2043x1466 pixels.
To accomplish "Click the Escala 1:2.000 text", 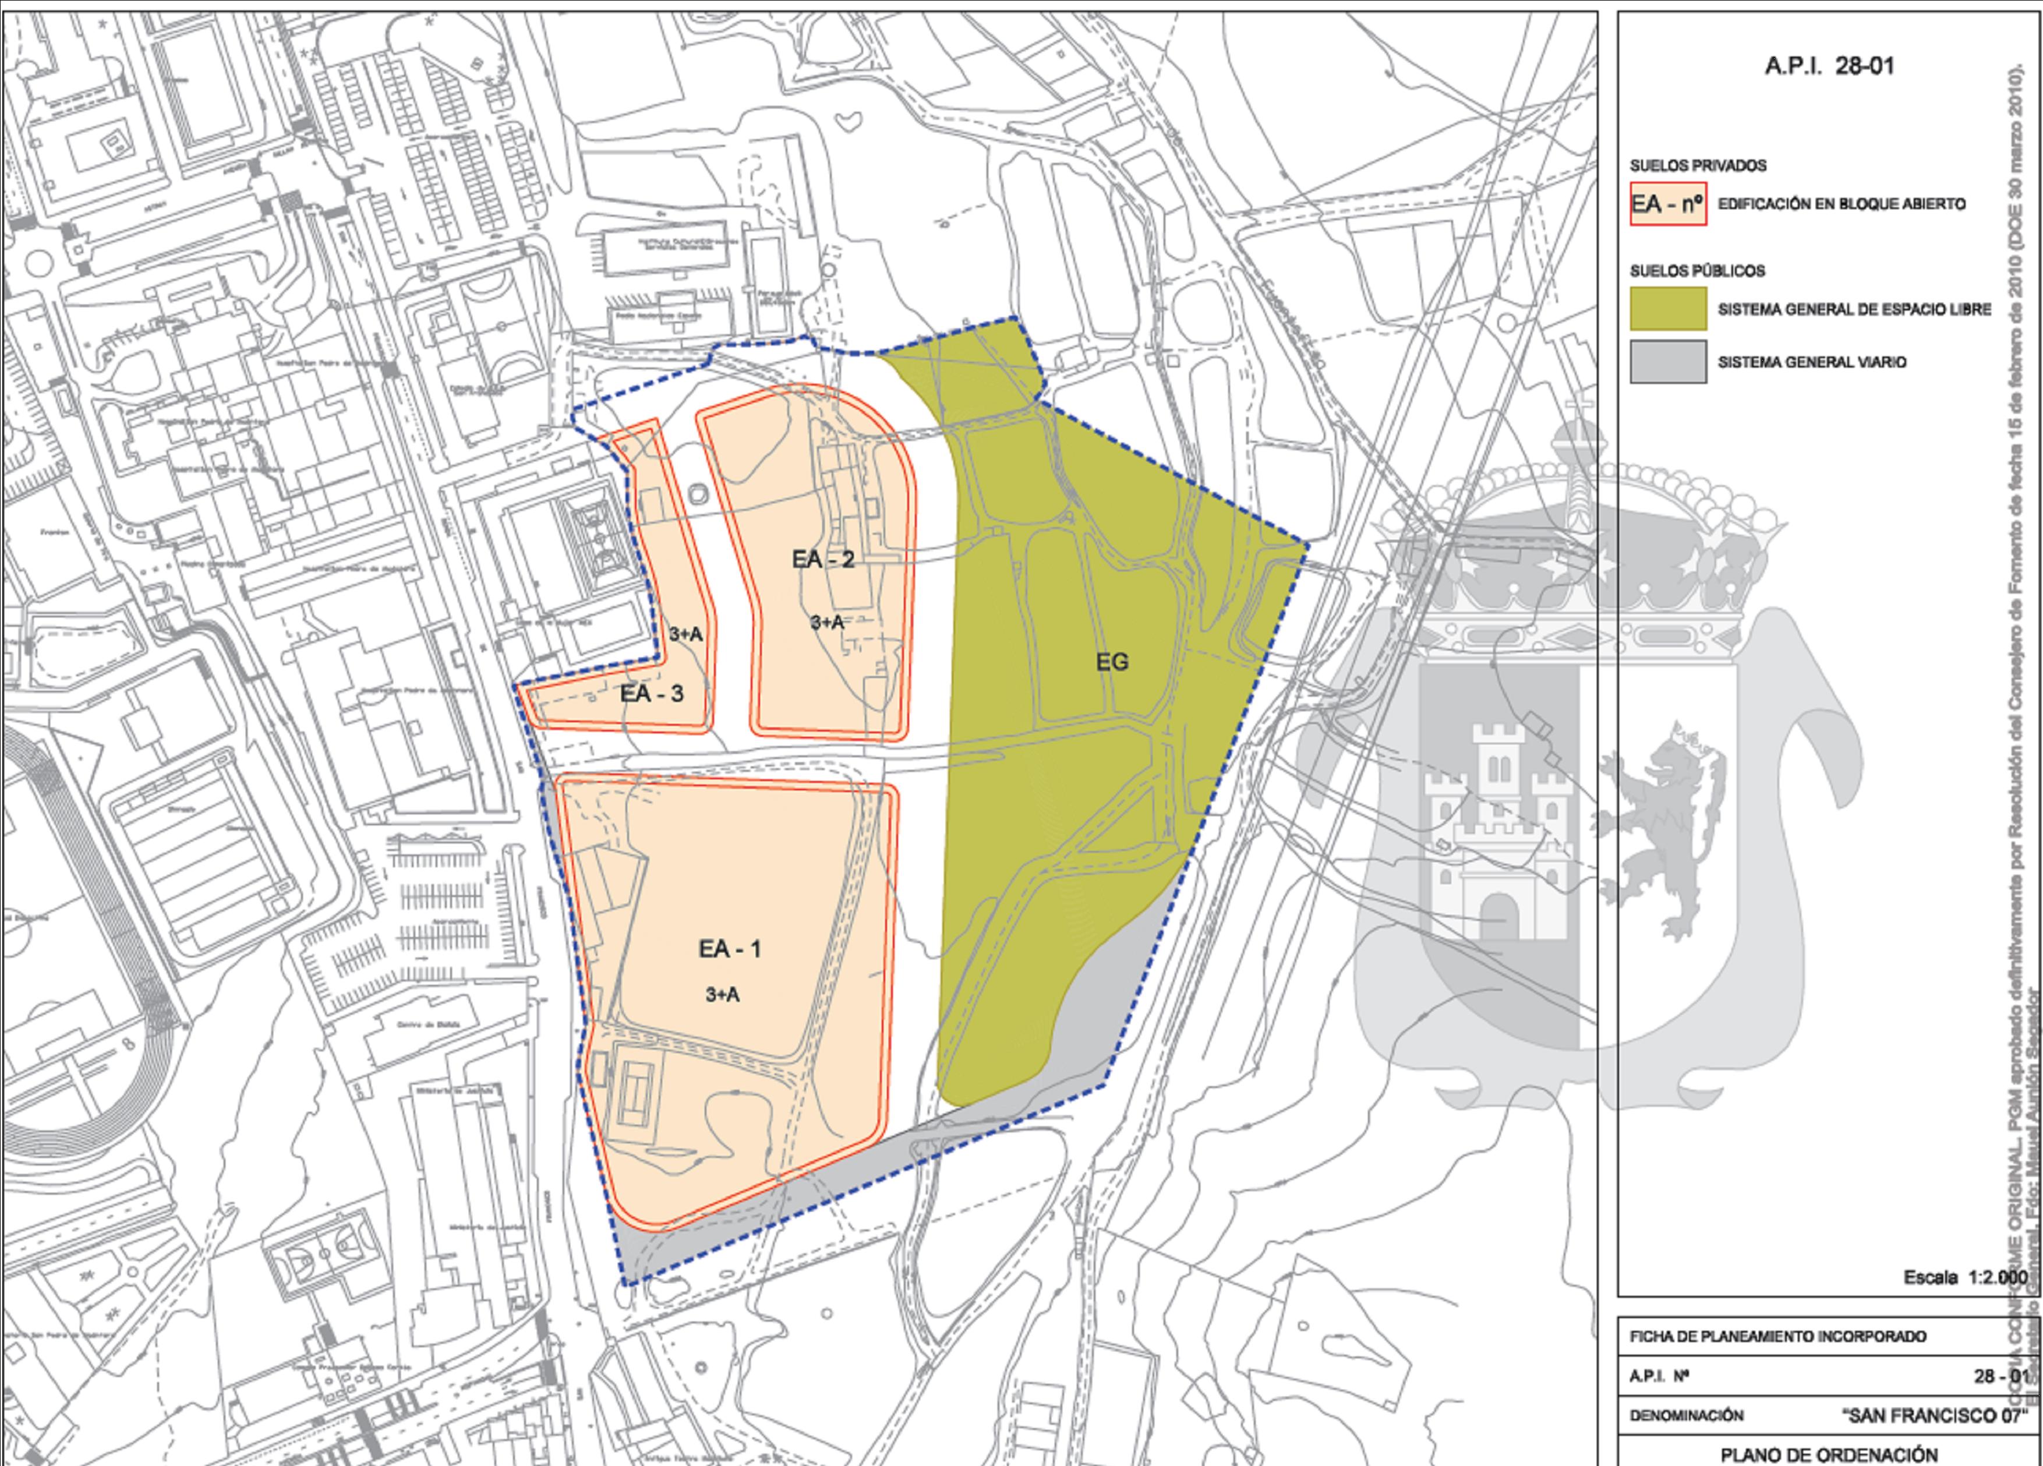I will click(1964, 1277).
